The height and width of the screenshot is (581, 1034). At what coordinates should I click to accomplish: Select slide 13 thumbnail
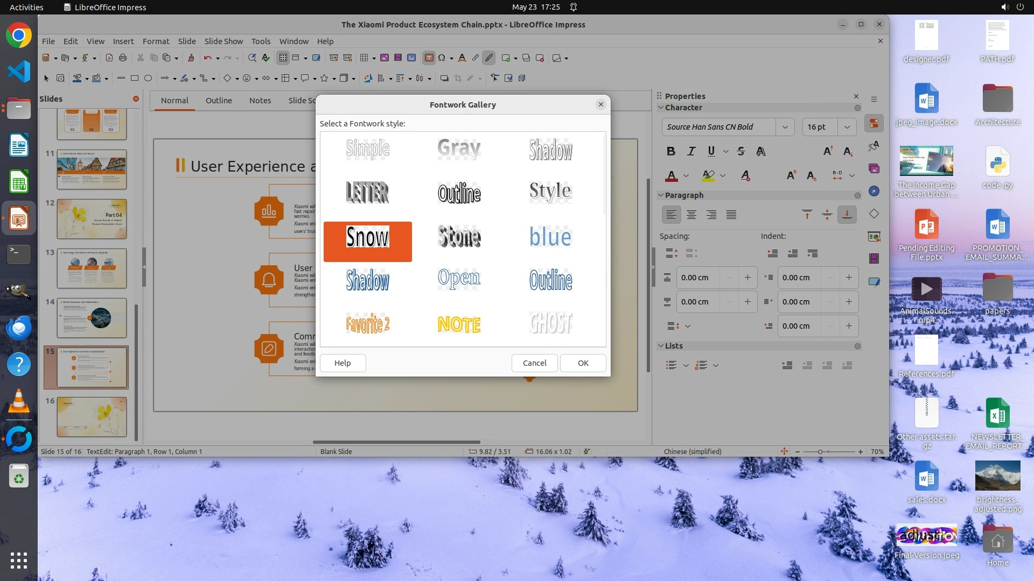pyautogui.click(x=92, y=268)
